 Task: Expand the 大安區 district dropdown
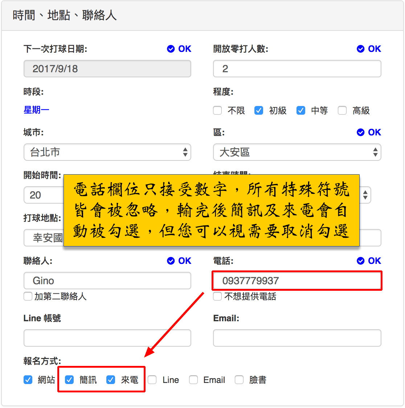pyautogui.click(x=297, y=152)
